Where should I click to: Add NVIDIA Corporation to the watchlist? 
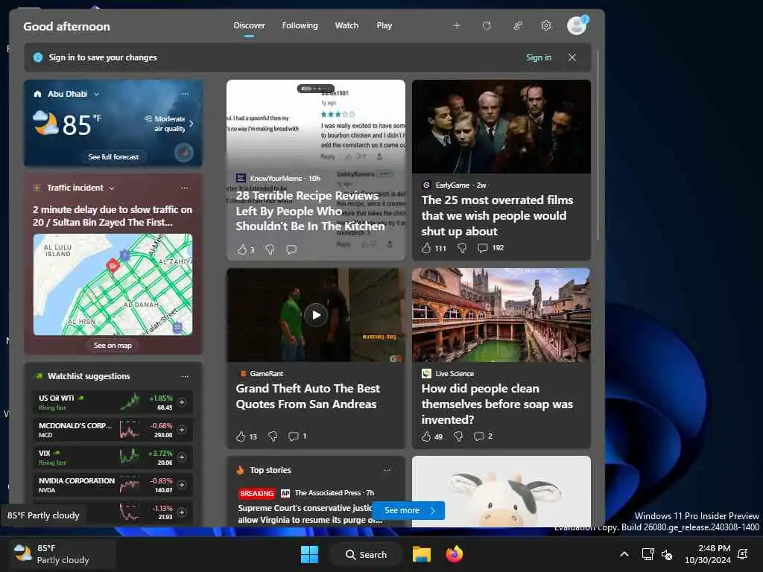click(182, 485)
